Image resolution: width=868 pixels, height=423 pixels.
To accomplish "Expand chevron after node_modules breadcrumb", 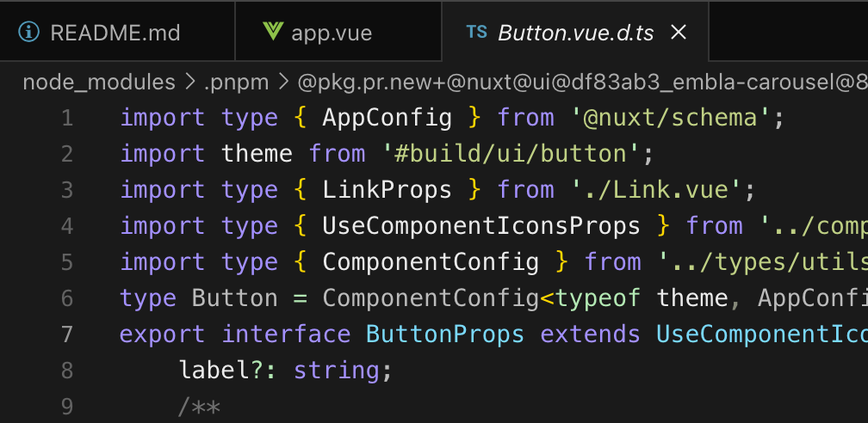I will 189,83.
